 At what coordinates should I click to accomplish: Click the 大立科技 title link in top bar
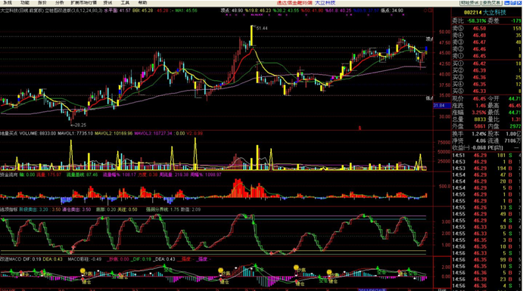pos(325,3)
